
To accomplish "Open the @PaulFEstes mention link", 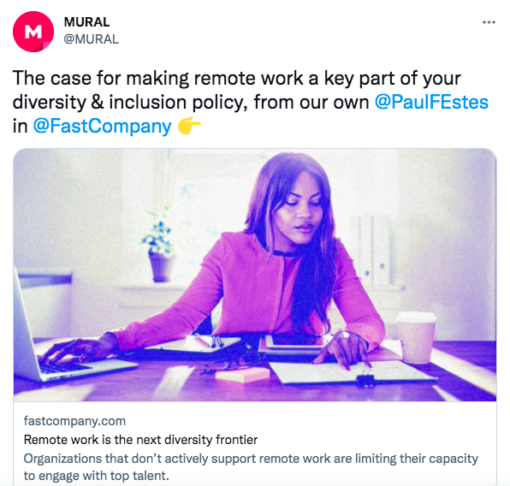I will (x=431, y=102).
